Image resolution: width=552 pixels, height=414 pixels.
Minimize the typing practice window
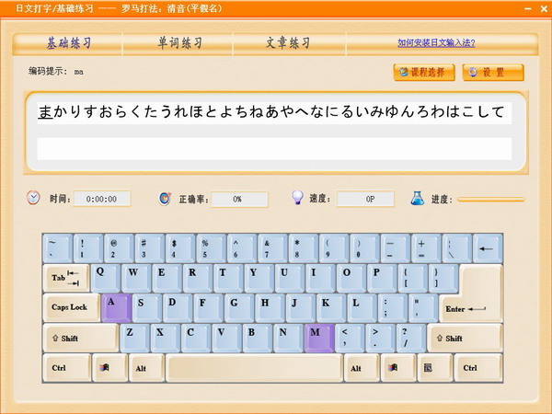tap(528, 8)
